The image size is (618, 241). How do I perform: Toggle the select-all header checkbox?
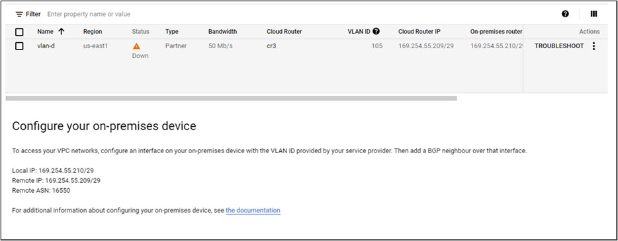click(19, 32)
